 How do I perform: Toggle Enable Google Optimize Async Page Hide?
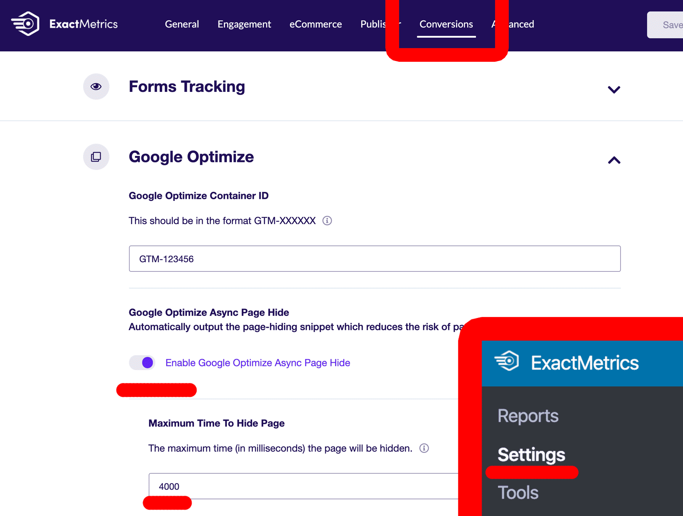(x=142, y=362)
